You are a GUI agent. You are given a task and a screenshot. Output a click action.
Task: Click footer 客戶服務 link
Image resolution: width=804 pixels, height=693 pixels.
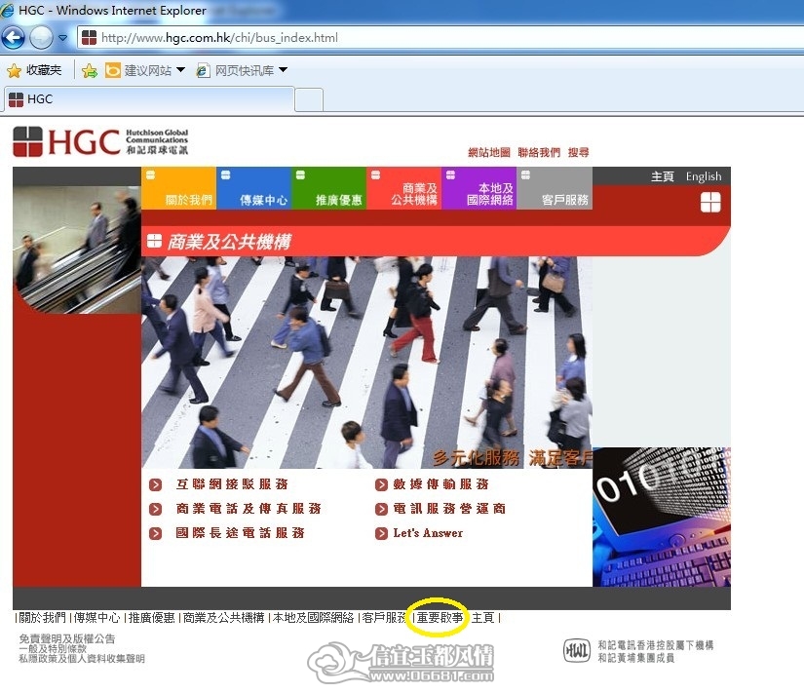click(x=385, y=618)
